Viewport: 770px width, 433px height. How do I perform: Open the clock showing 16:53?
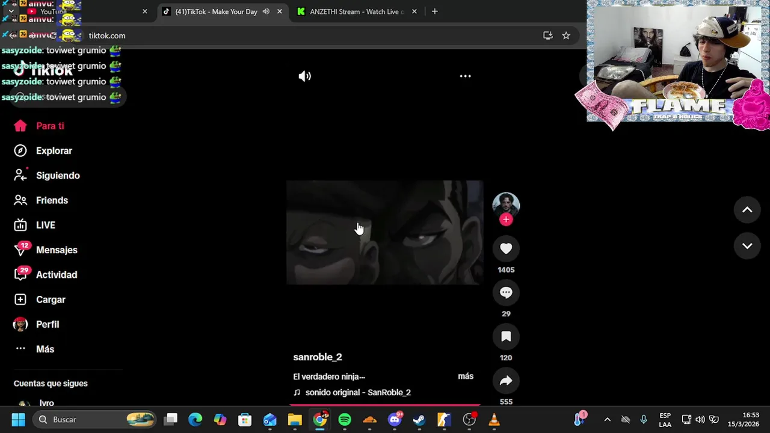coord(744,419)
